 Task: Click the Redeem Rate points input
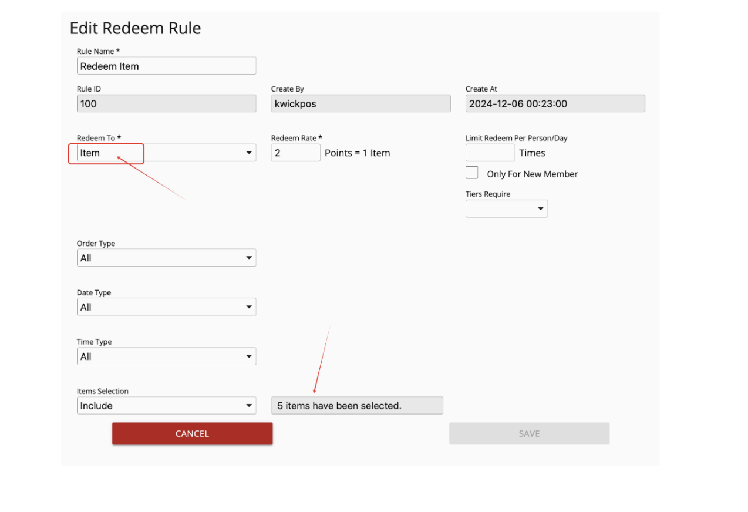(x=295, y=153)
